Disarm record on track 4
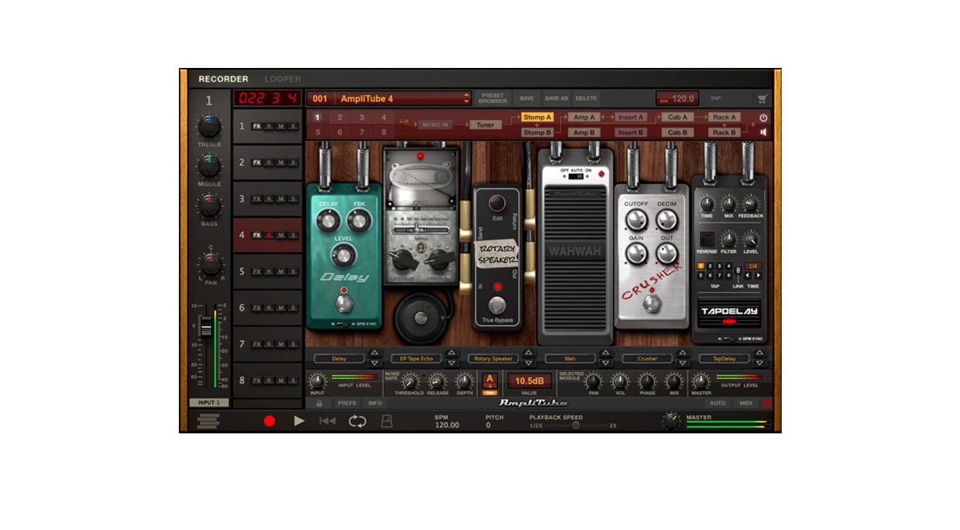Screen dimensions: 960x530 click(x=269, y=235)
